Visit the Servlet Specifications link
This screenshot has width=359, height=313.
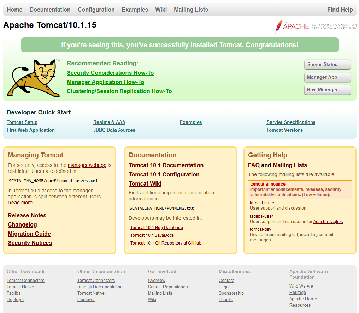[291, 122]
